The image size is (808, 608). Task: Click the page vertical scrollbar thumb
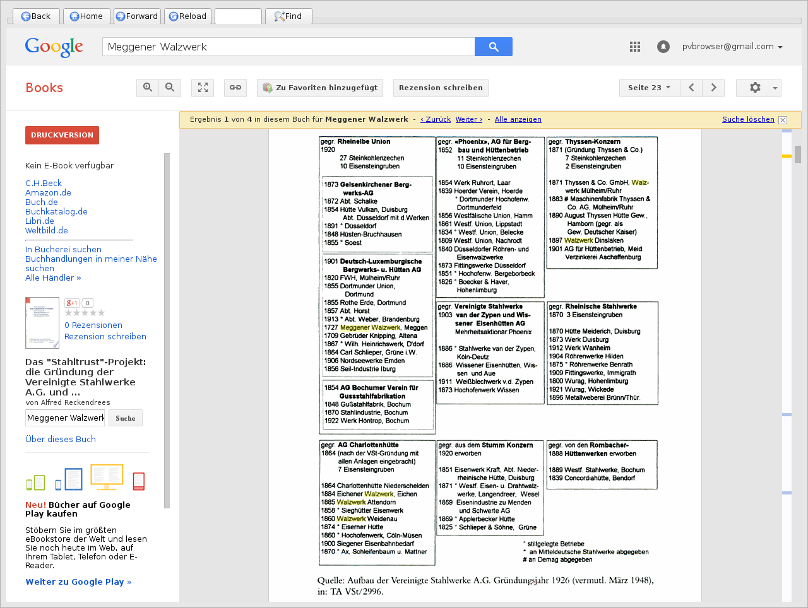pos(798,155)
